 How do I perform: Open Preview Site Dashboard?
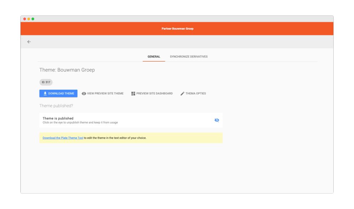[152, 93]
